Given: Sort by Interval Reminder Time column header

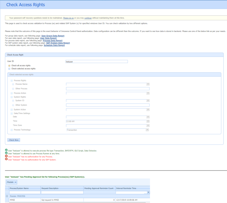Looking at the screenshot, I should coord(133,189).
